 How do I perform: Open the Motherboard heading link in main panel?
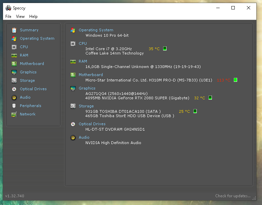[91, 75]
